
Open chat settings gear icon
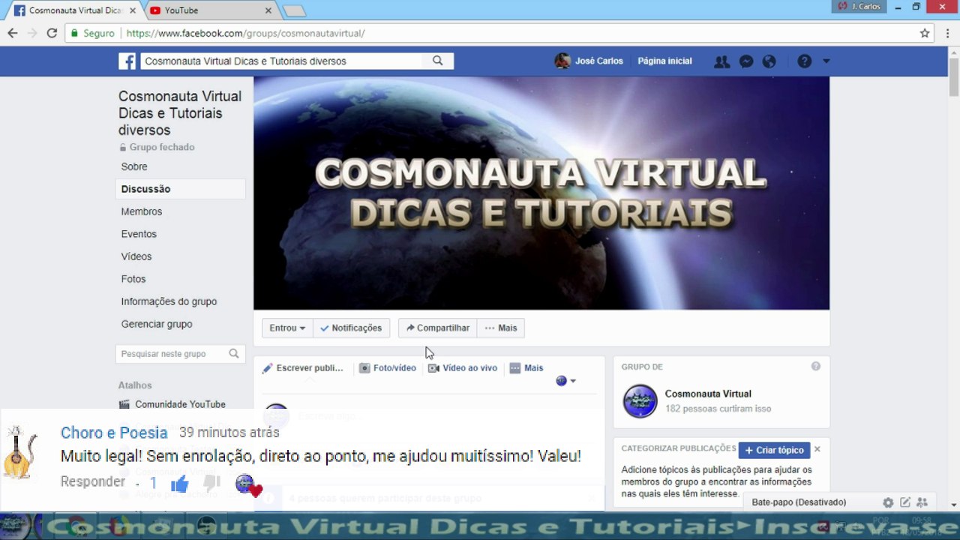pyautogui.click(x=888, y=502)
